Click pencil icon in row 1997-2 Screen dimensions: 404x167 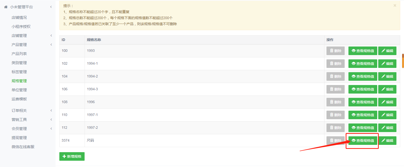[x=383, y=128]
